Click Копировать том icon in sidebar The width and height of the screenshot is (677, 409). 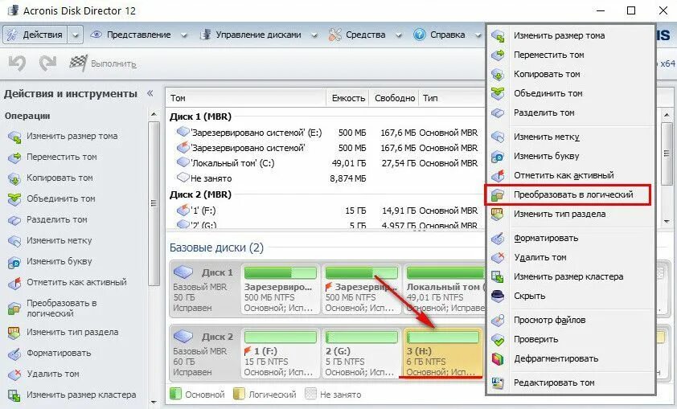click(14, 178)
